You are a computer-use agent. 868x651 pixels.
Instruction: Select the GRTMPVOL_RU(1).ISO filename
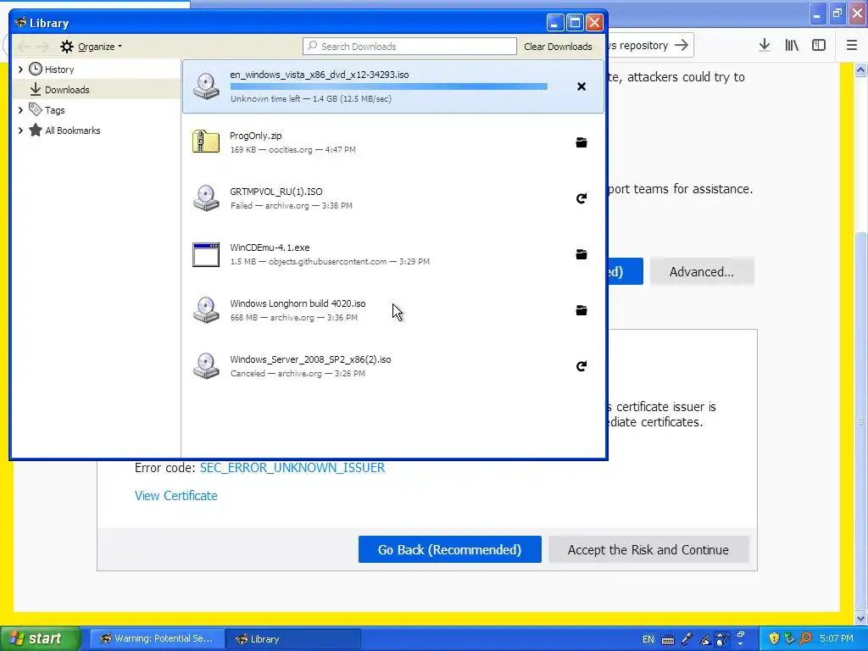[x=276, y=192]
